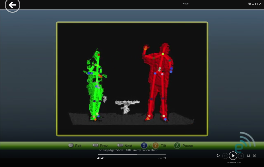Click the Kinect skeleton video frame
This screenshot has width=264, height=167.
(x=132, y=79)
